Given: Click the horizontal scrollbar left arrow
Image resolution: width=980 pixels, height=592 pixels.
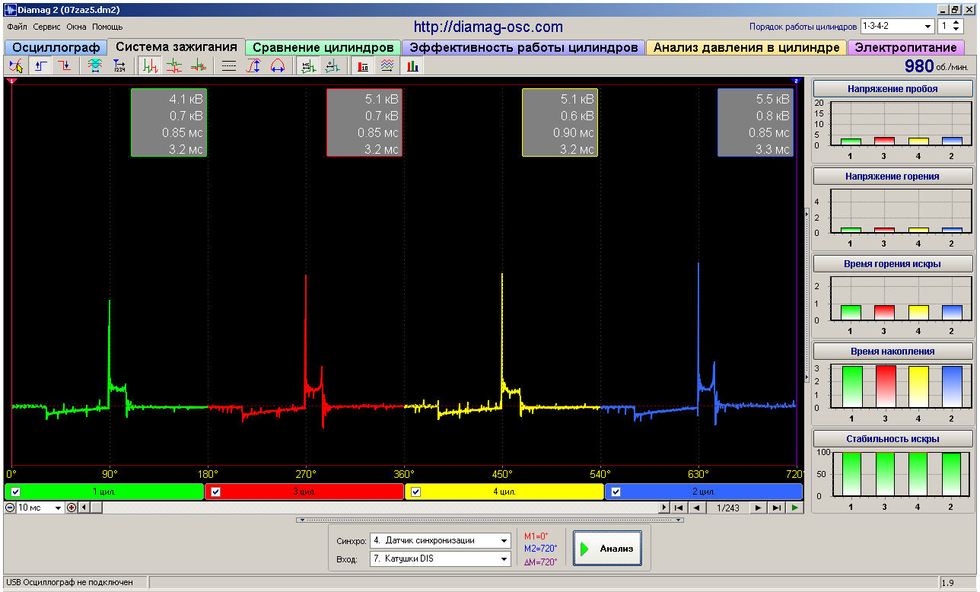Looking at the screenshot, I should [84, 508].
